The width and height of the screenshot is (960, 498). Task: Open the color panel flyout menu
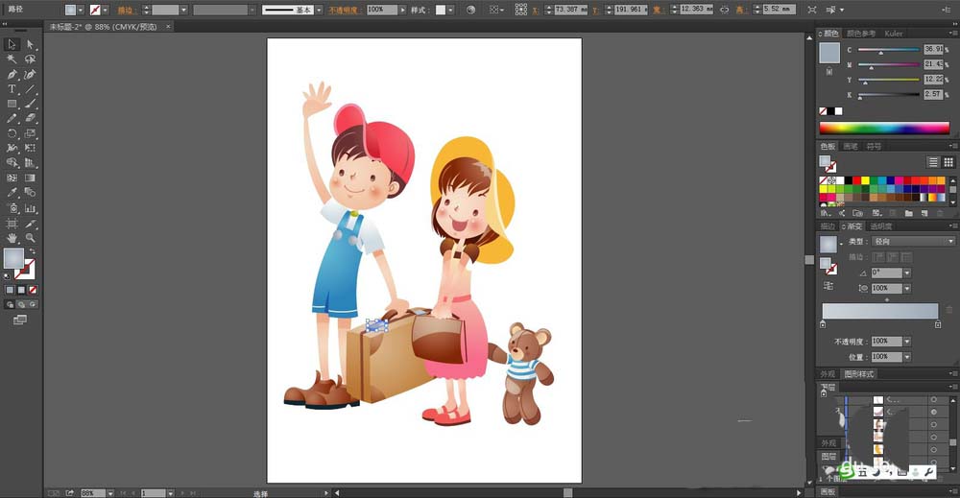point(952,34)
